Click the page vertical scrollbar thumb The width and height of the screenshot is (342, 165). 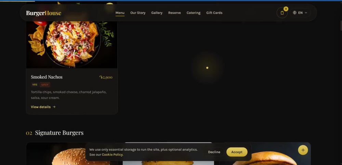(341, 26)
